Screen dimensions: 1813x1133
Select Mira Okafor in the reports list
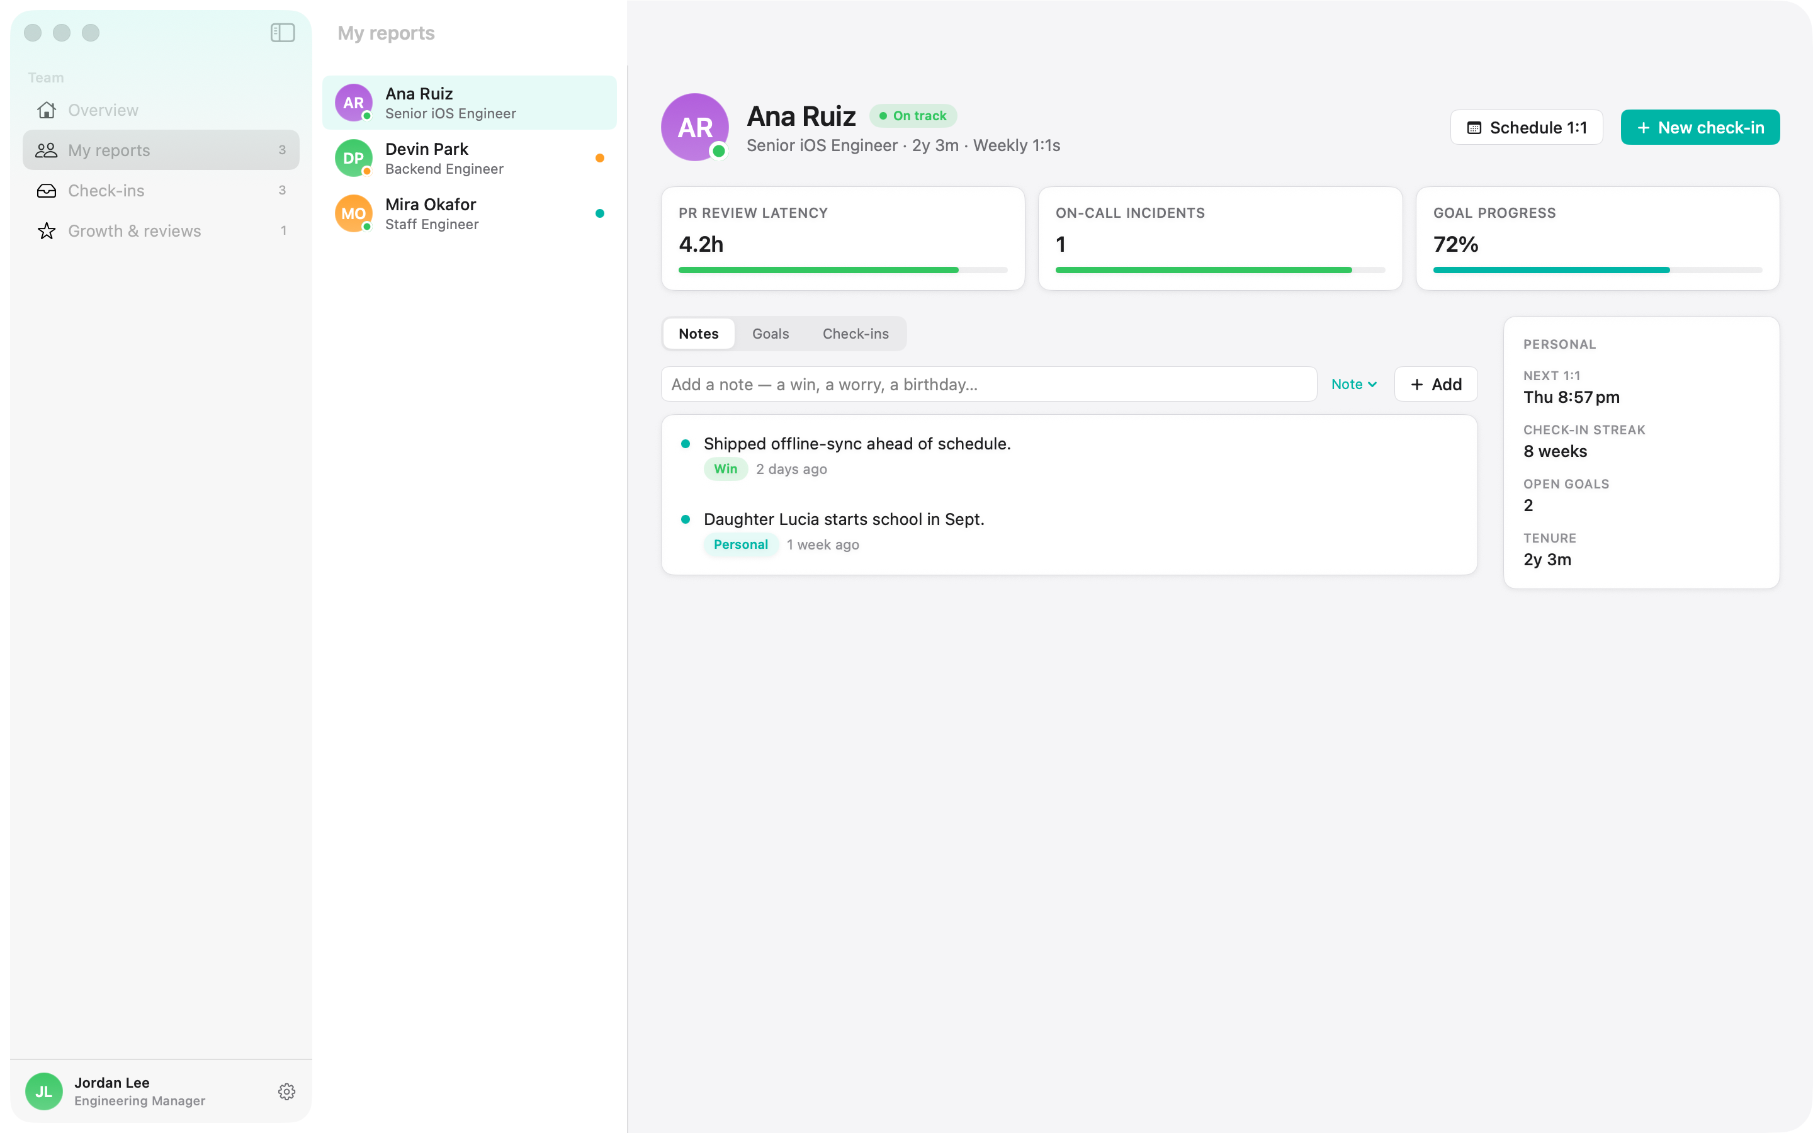click(x=470, y=213)
